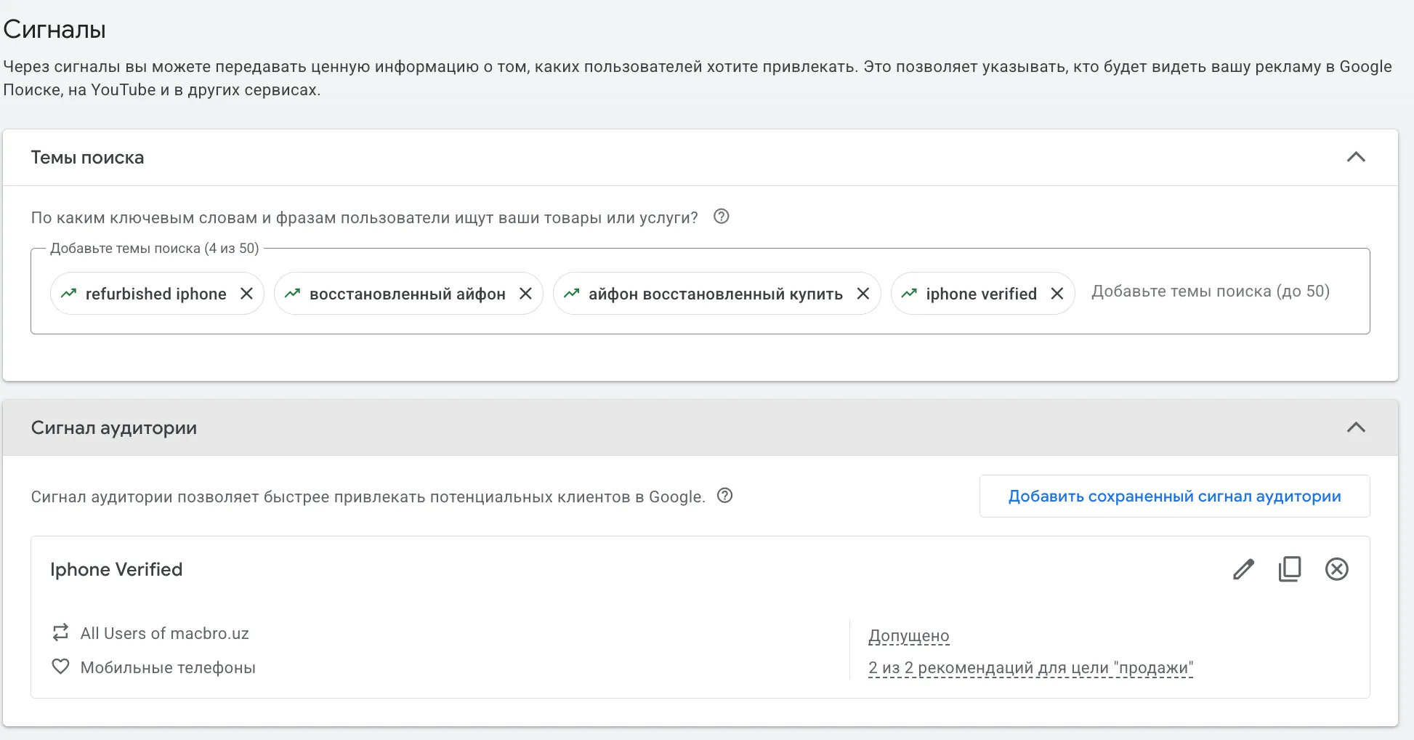This screenshot has height=740, width=1414.
Task: Remove the Iphone Verified audience signal
Action: pos(1336,569)
